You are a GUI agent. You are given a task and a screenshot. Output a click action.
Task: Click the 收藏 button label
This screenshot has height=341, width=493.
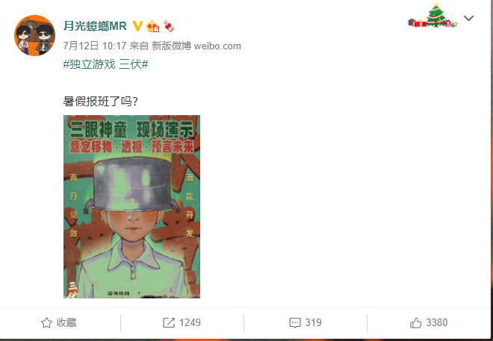[66, 323]
